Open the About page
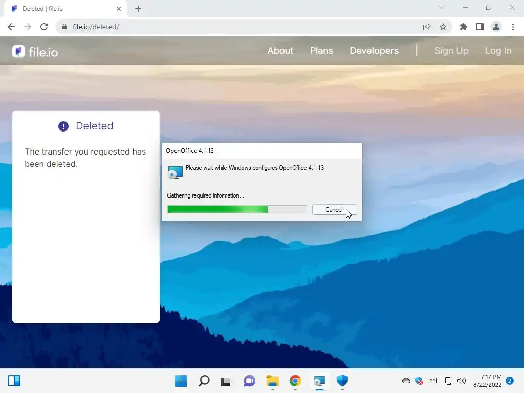This screenshot has width=524, height=393. click(280, 51)
